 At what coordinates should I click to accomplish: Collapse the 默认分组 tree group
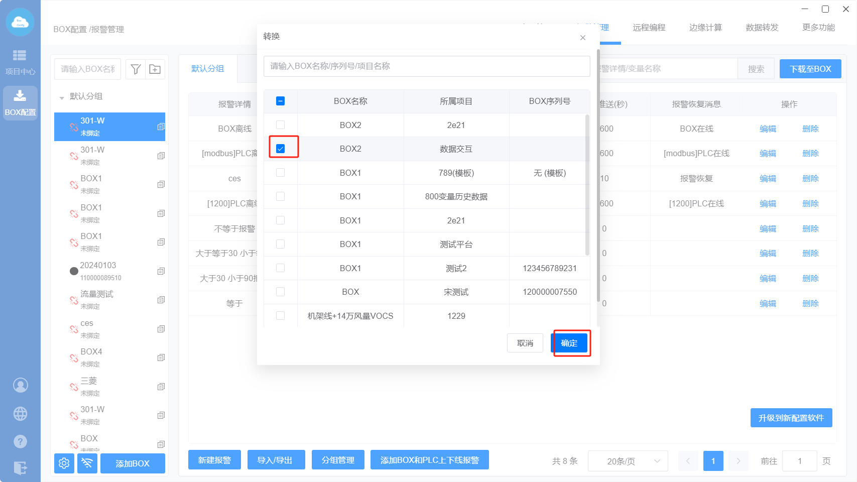point(62,97)
